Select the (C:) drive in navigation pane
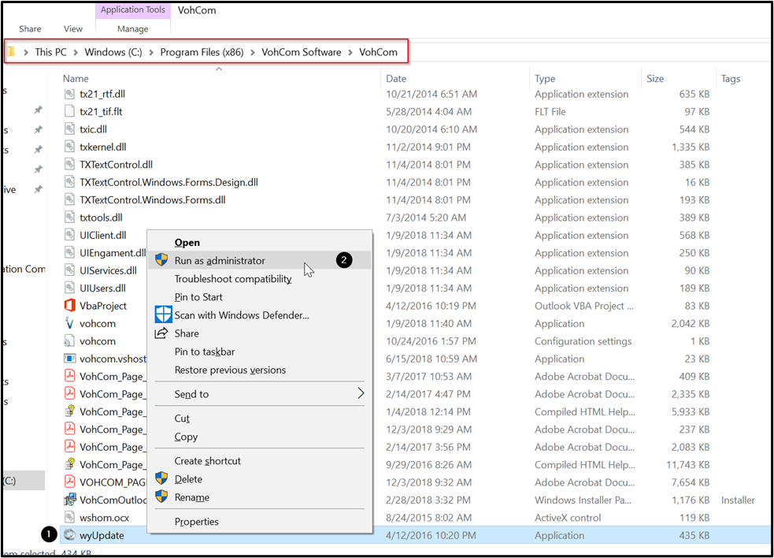 tap(24, 481)
